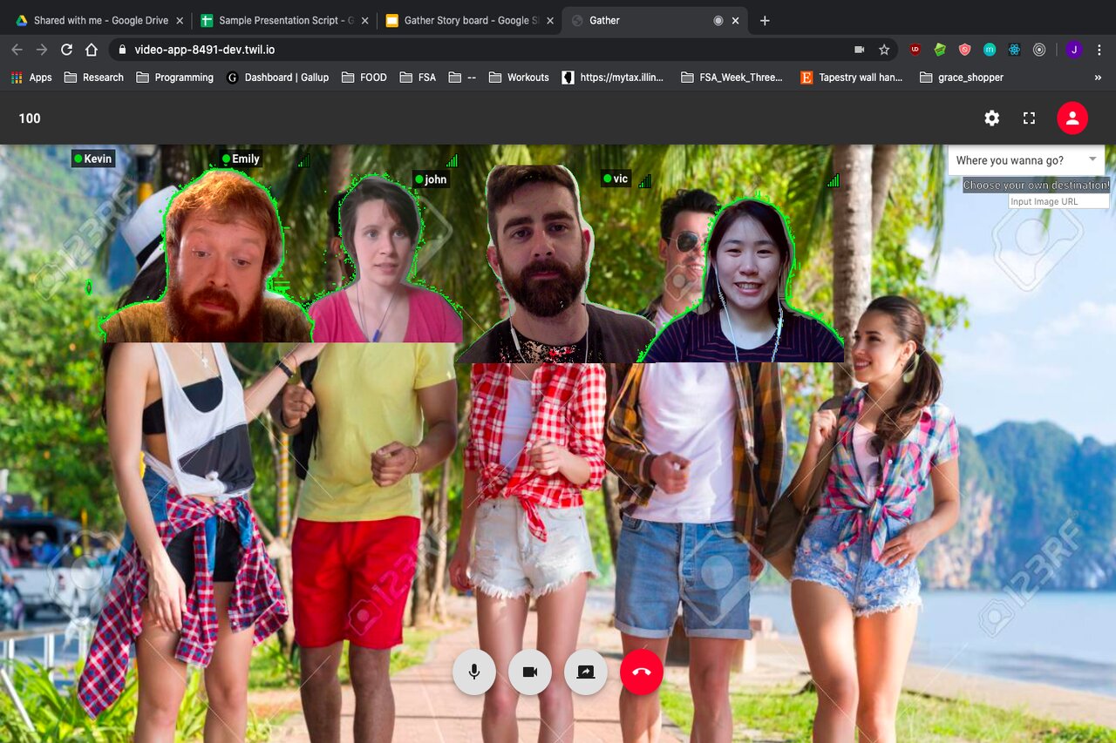Go back in browser history

17,50
